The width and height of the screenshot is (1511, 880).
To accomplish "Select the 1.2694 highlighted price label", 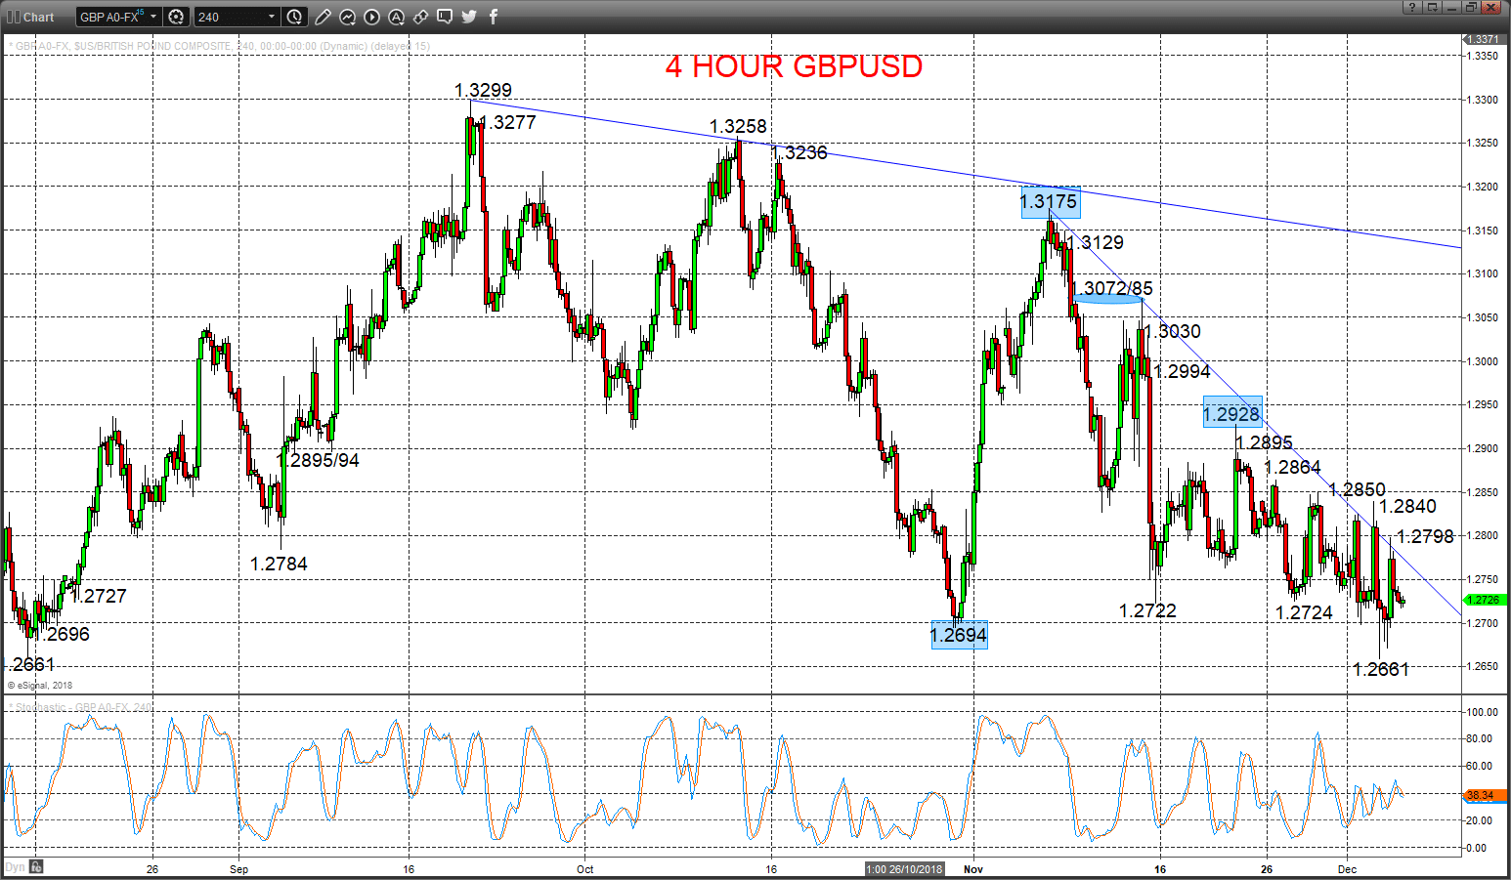I will click(x=959, y=635).
